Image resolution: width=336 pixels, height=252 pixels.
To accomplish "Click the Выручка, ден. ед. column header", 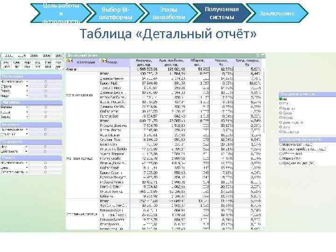I will pyautogui.click(x=144, y=63).
